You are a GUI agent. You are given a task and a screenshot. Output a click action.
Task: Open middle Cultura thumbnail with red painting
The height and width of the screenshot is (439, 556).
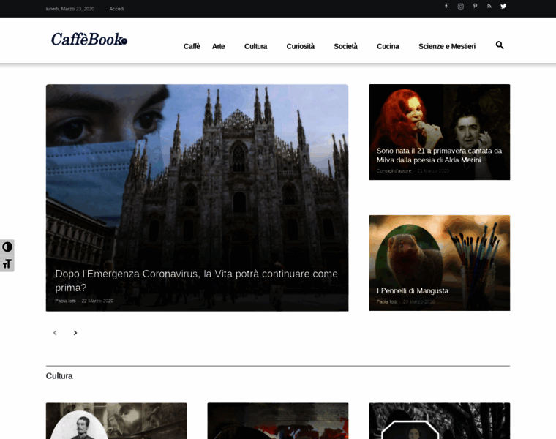pyautogui.click(x=278, y=421)
